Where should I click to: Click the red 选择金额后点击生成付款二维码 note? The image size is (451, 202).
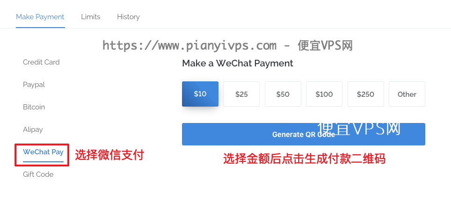click(x=304, y=159)
